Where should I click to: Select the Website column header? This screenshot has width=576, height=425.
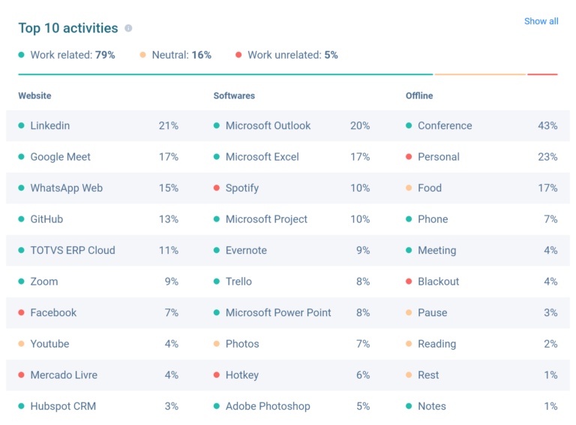[34, 96]
